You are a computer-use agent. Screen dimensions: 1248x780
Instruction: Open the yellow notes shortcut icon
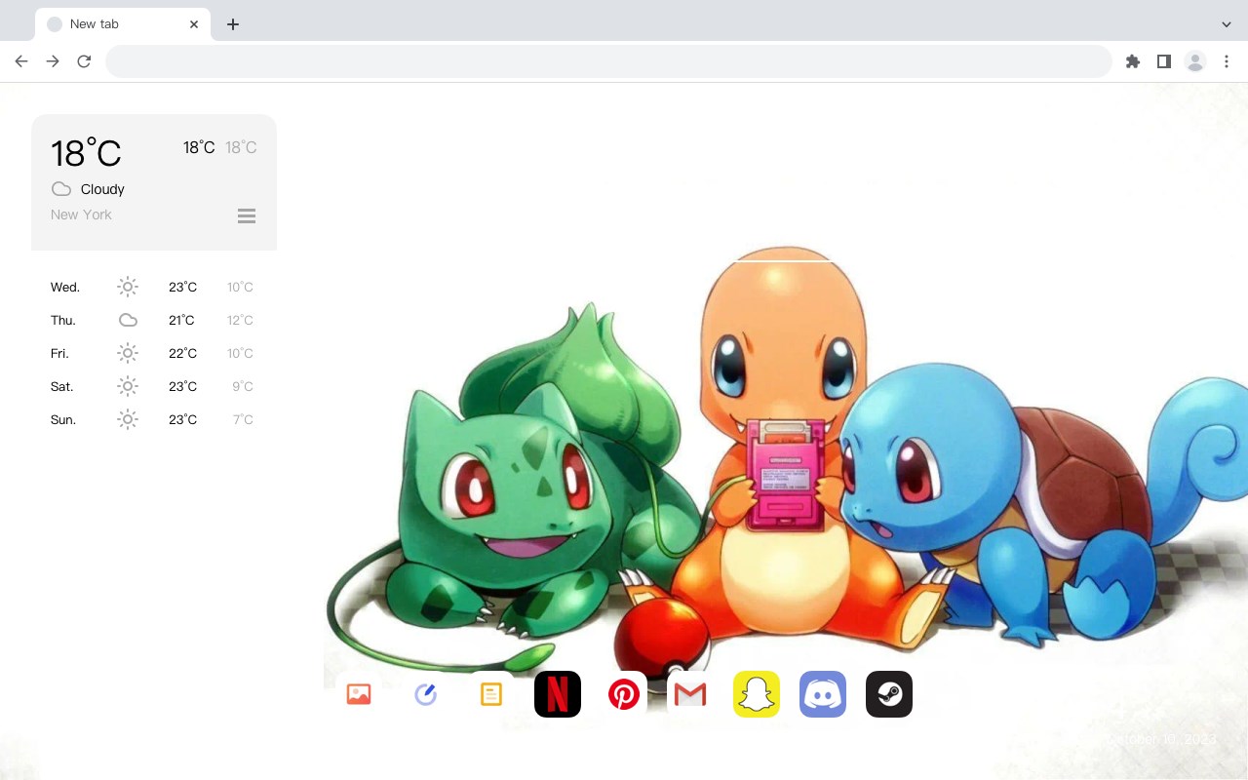[x=491, y=694]
